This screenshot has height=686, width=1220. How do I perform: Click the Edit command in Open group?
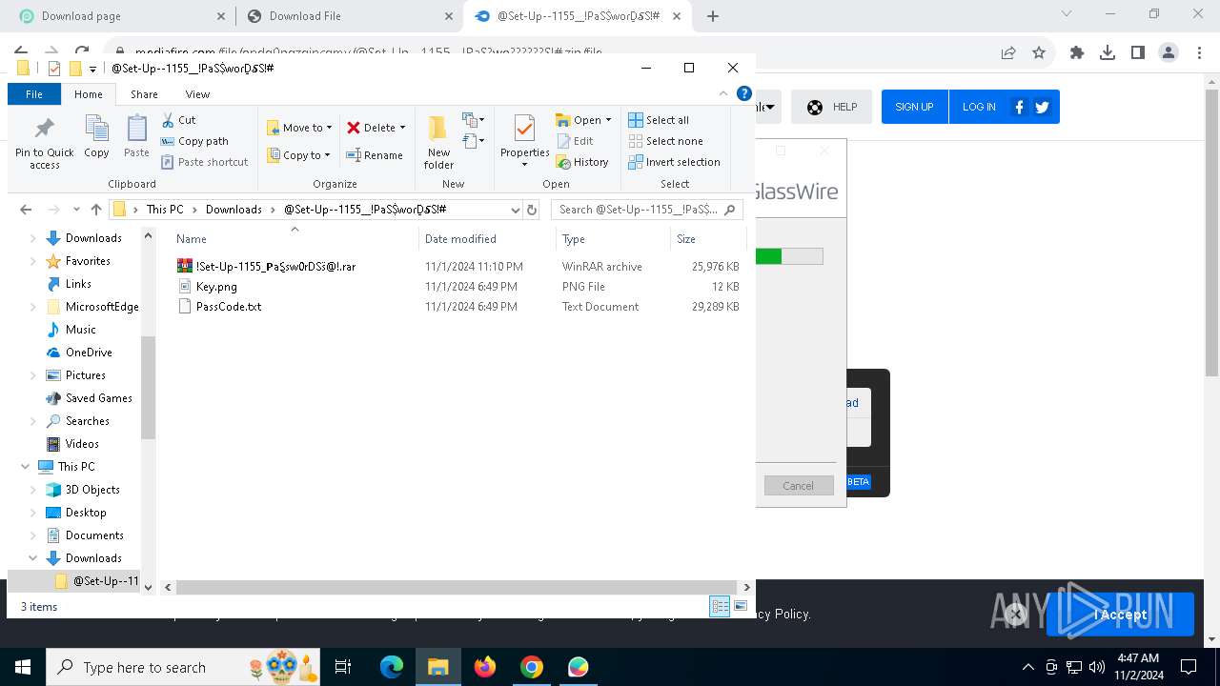(x=575, y=141)
